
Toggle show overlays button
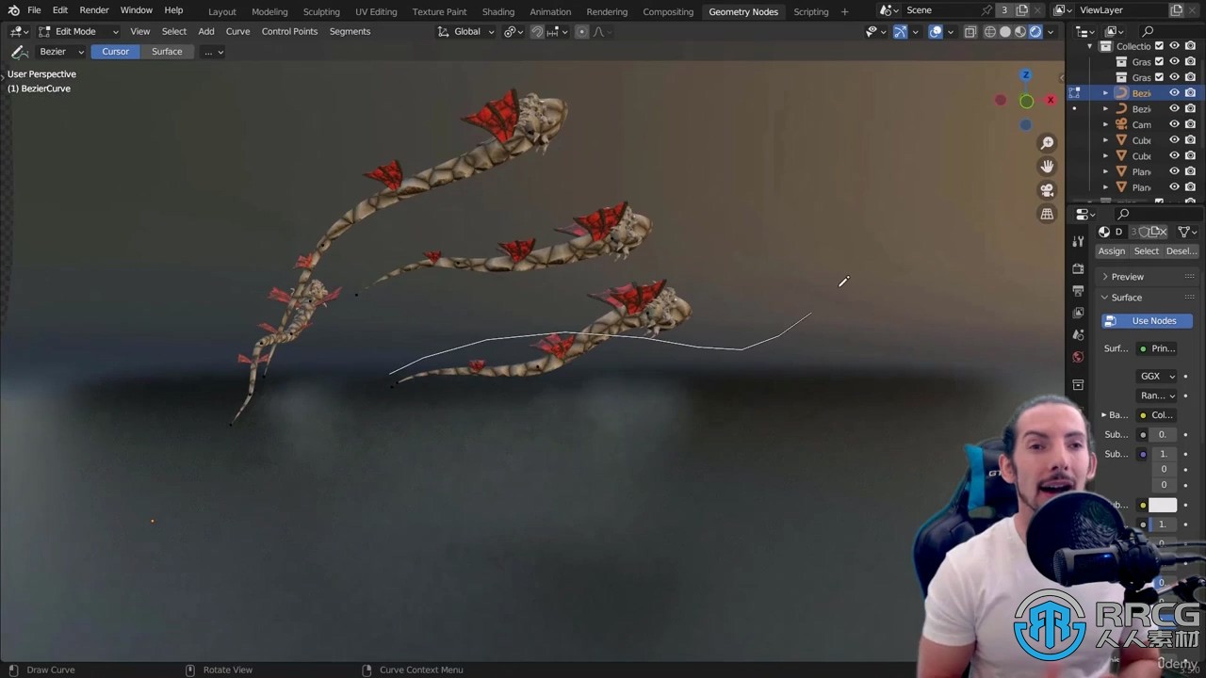[936, 31]
